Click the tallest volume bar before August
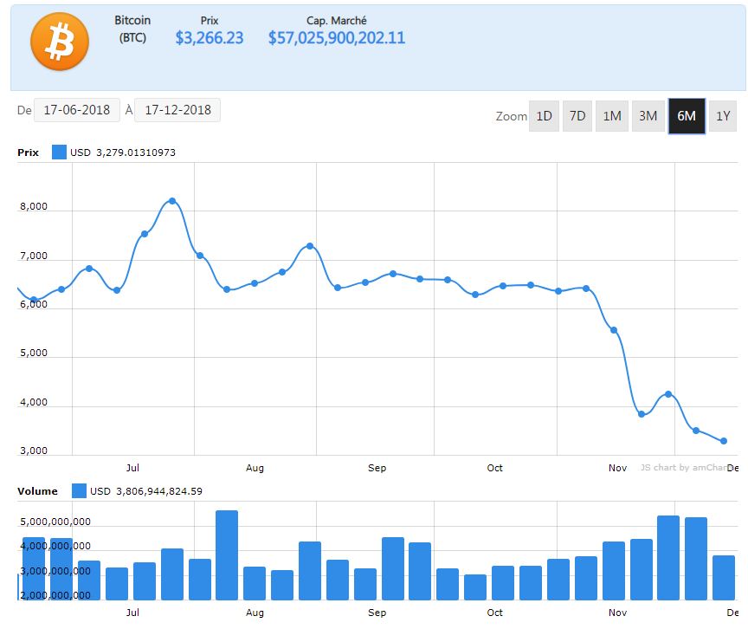Viewport: 748px width, 629px height. (227, 554)
